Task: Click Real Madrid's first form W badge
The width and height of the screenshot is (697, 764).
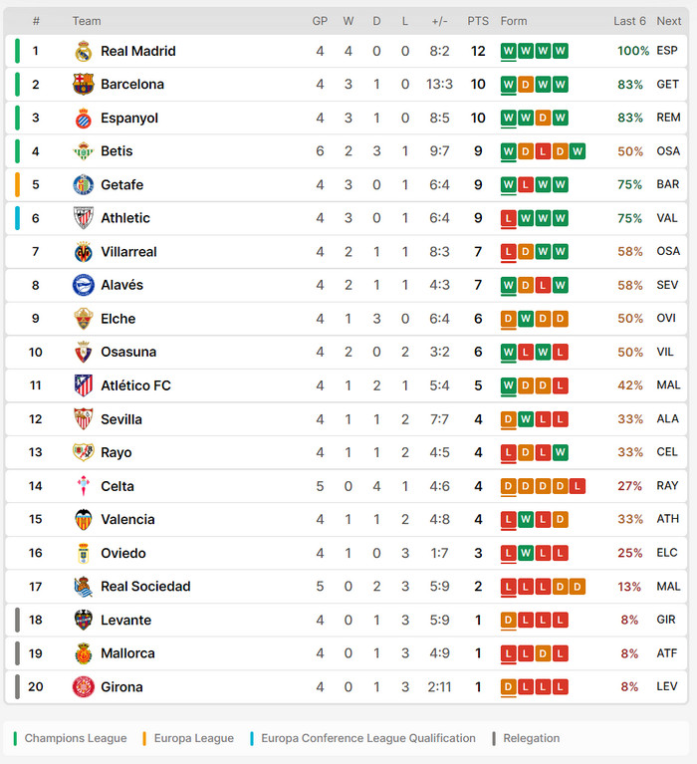Action: [x=509, y=51]
